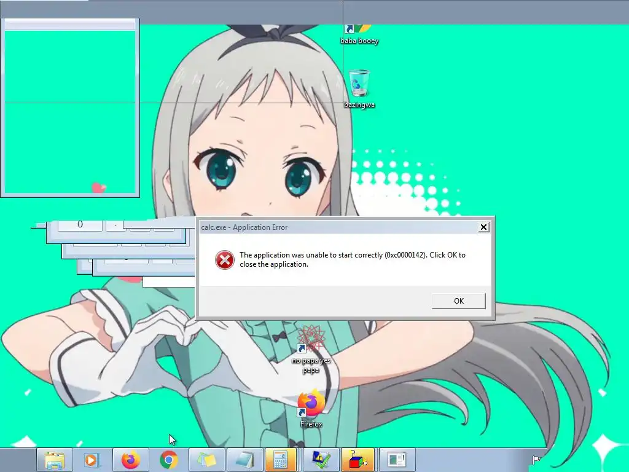The width and height of the screenshot is (629, 472).
Task: Select the Firefox desktop shortcut
Action: 311,409
